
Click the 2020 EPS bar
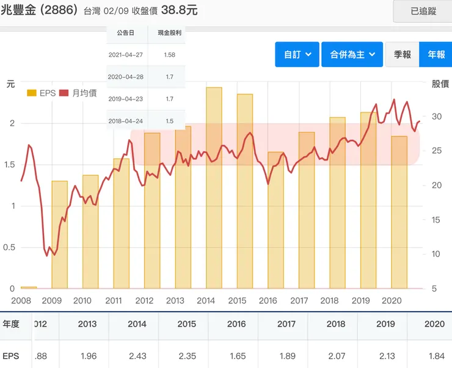click(x=399, y=212)
